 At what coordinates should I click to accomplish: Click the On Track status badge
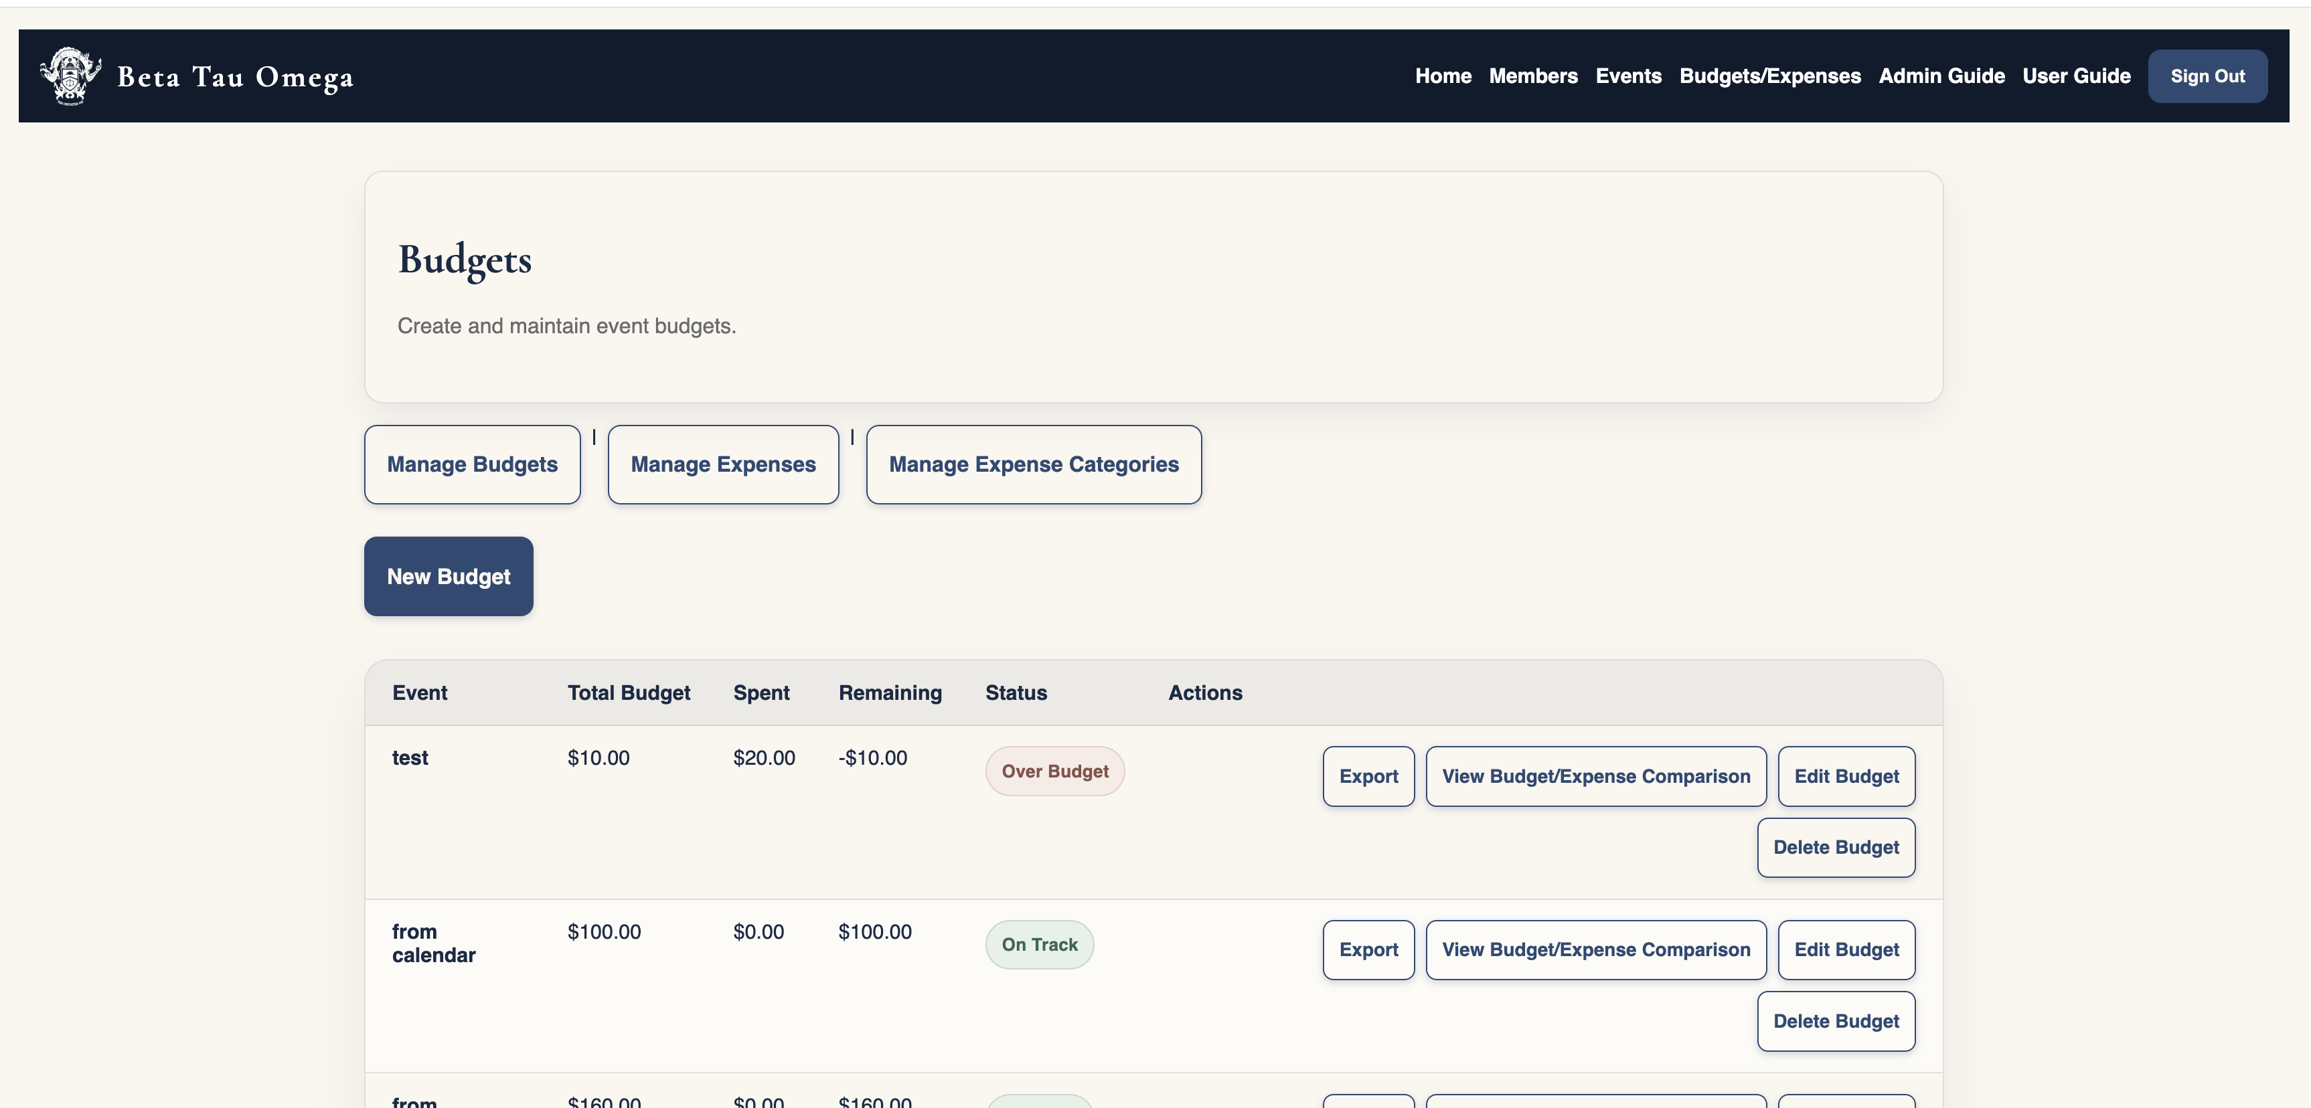tap(1039, 945)
